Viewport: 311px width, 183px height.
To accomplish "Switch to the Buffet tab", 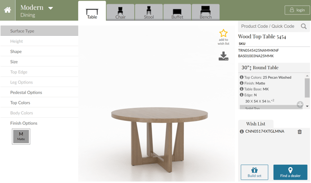I will 177,12.
